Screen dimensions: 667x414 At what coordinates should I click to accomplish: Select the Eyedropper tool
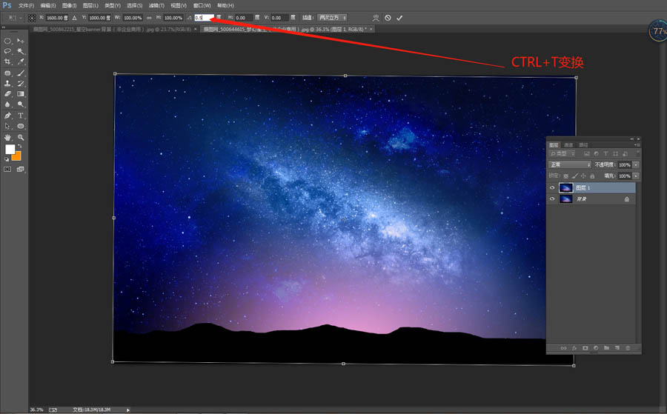(21, 62)
